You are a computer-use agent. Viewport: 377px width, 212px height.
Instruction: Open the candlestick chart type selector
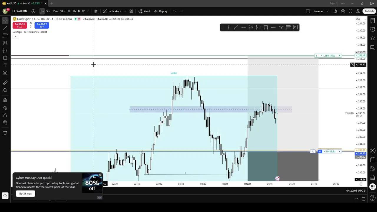(96, 11)
